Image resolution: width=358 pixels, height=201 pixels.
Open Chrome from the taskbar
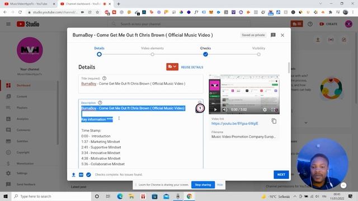click(x=189, y=196)
